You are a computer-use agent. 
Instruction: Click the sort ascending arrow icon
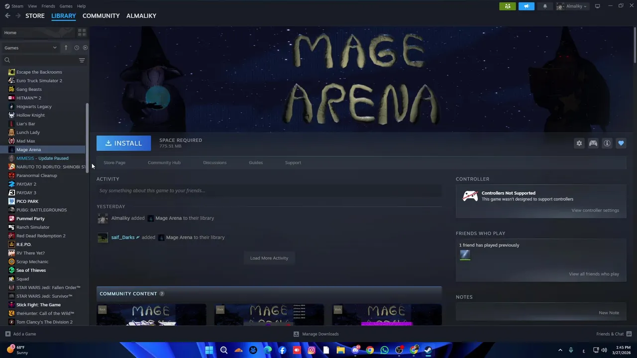point(66,48)
